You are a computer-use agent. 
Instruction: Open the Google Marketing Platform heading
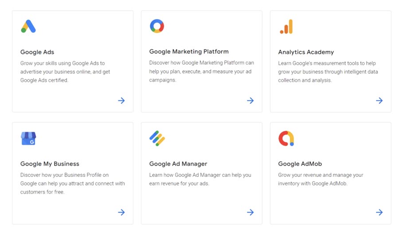pos(189,51)
